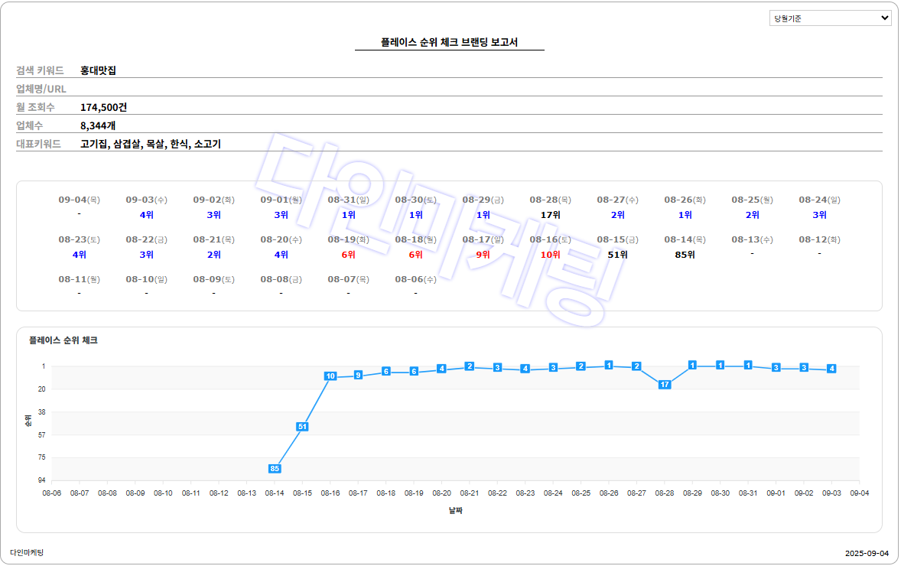Select the chart marker showing rank 10

coord(330,376)
